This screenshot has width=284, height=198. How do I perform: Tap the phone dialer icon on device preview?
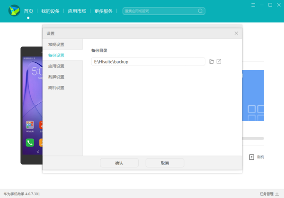30,142
